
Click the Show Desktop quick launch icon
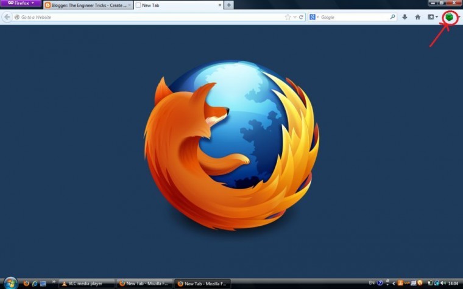(43, 284)
